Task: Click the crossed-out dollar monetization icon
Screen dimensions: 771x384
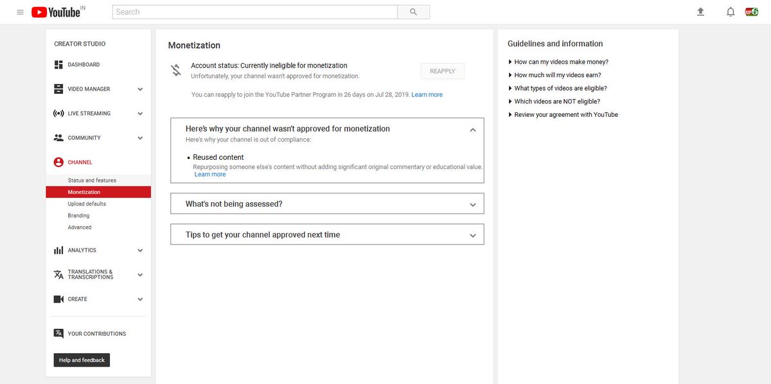Action: (176, 71)
